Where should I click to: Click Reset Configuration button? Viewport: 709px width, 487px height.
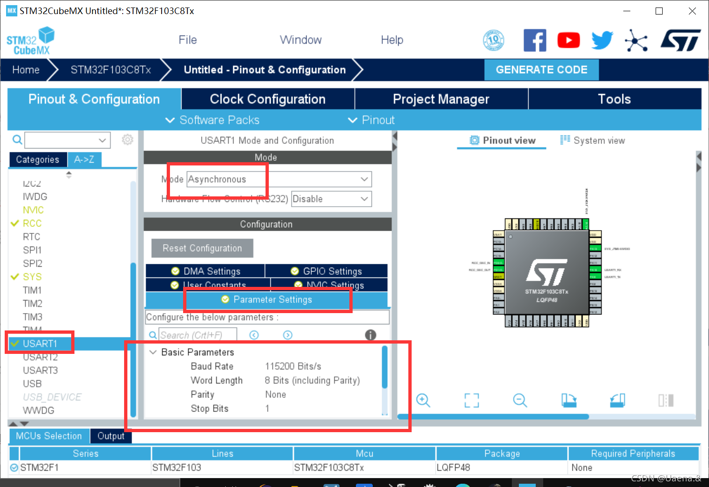202,248
